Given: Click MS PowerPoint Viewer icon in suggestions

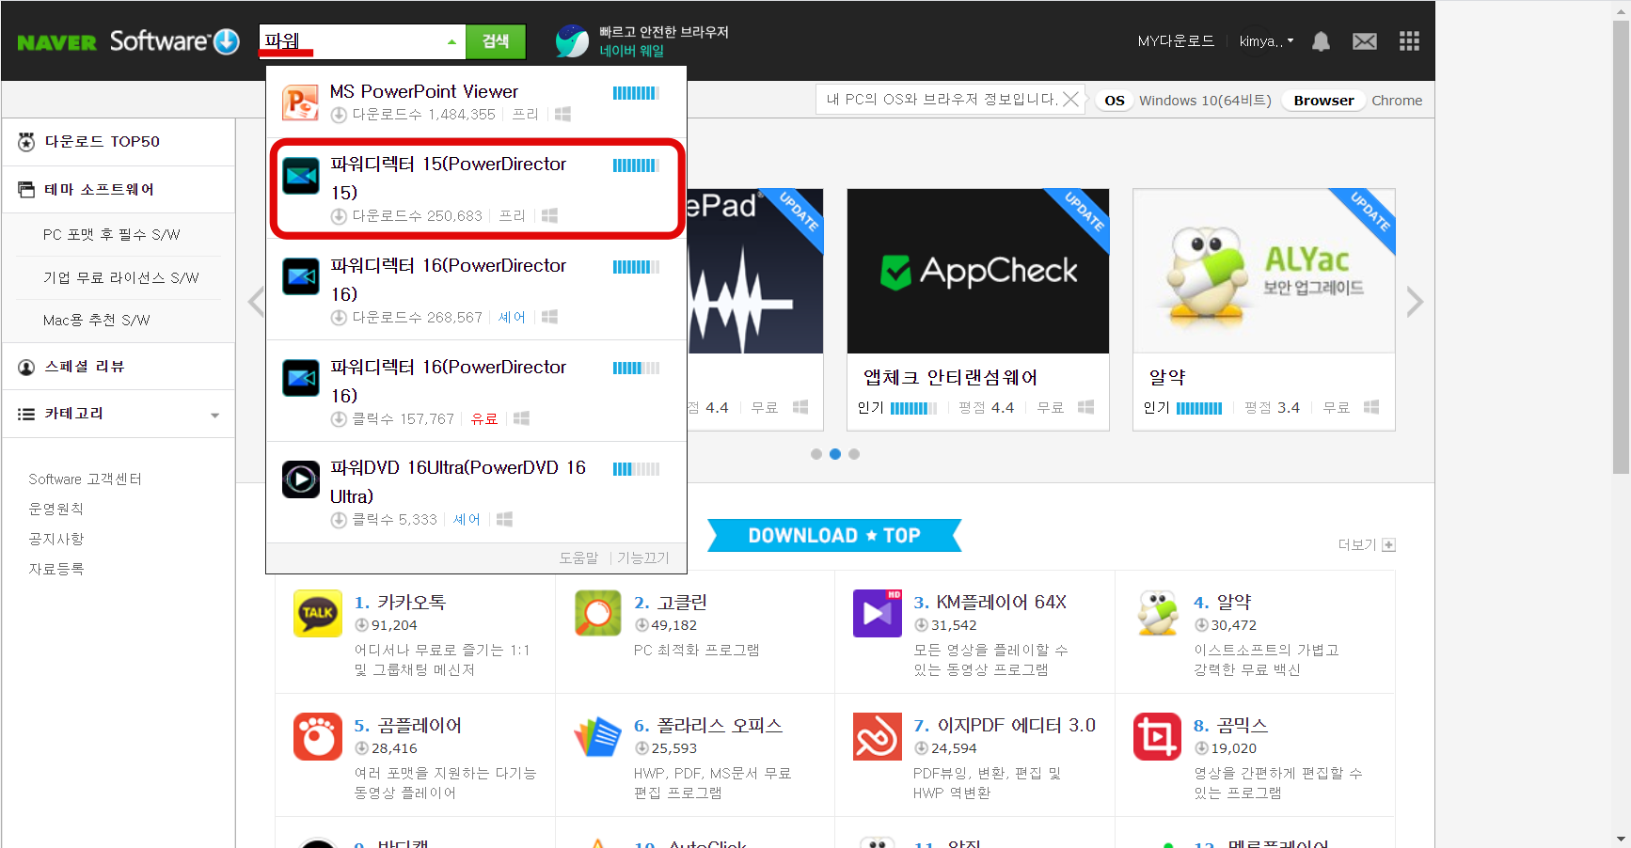Looking at the screenshot, I should 301,102.
